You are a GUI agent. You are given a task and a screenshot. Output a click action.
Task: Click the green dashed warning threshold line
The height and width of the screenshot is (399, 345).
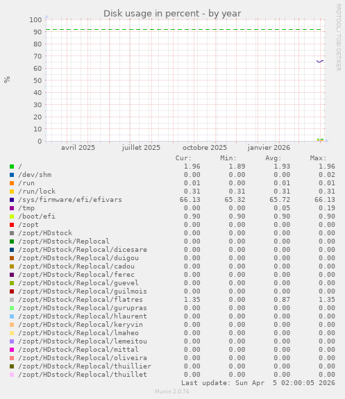pyautogui.click(x=183, y=30)
